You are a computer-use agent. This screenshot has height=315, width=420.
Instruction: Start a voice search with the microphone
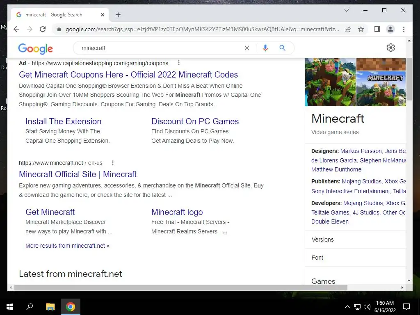pyautogui.click(x=265, y=48)
